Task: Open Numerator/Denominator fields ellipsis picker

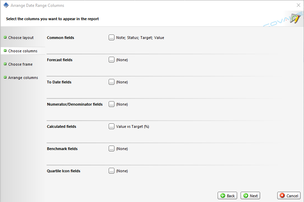Action: tap(111, 104)
